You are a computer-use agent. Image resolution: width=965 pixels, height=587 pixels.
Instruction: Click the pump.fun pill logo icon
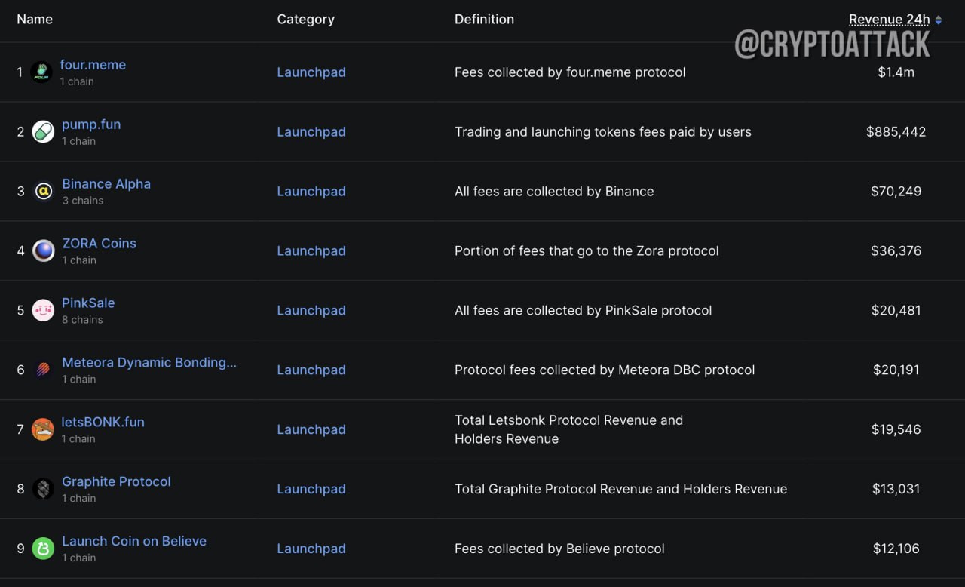43,132
